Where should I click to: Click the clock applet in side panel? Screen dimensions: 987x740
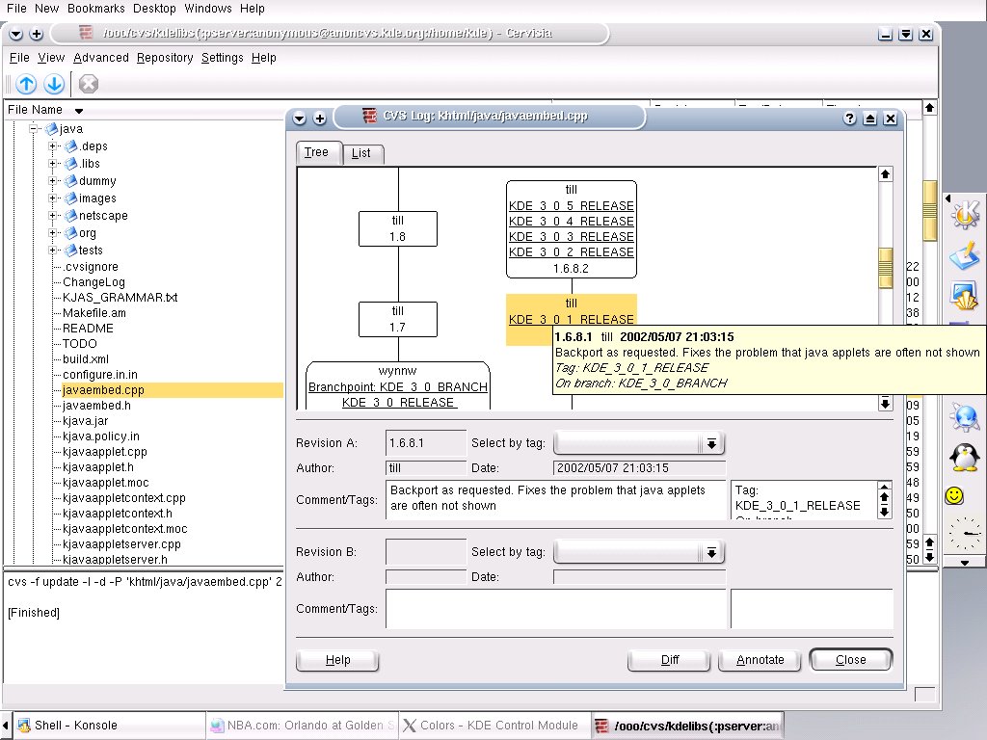964,534
